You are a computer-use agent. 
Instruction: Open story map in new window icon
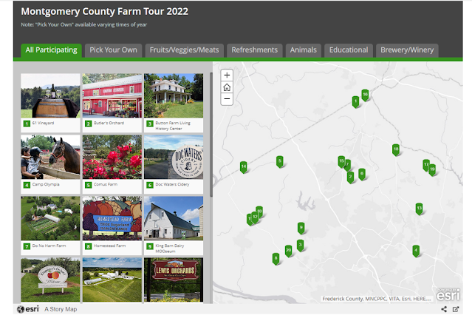coord(456,309)
